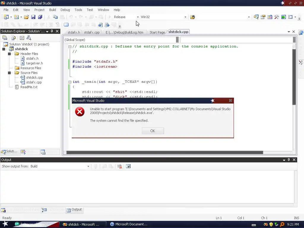Click the next bookmark icon
304x228 pixels.
pyautogui.click(x=107, y=25)
